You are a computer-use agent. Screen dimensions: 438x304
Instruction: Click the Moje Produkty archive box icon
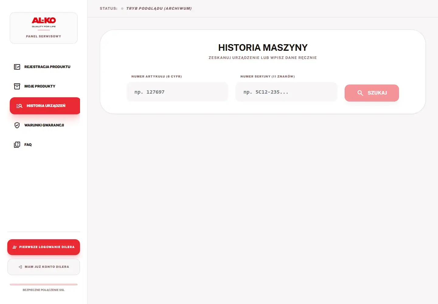(x=17, y=86)
